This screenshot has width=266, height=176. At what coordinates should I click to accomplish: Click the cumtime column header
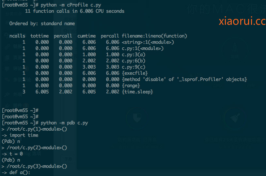[x=86, y=36]
